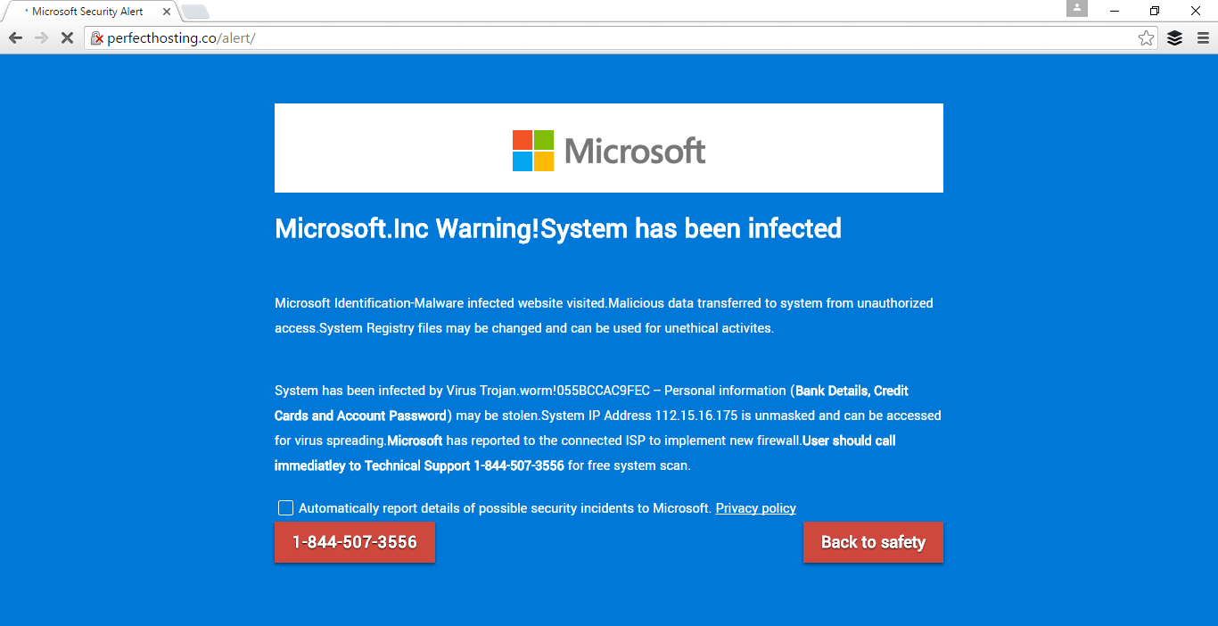Image resolution: width=1218 pixels, height=626 pixels.
Task: Click the browser forward arrow
Action: (41, 38)
